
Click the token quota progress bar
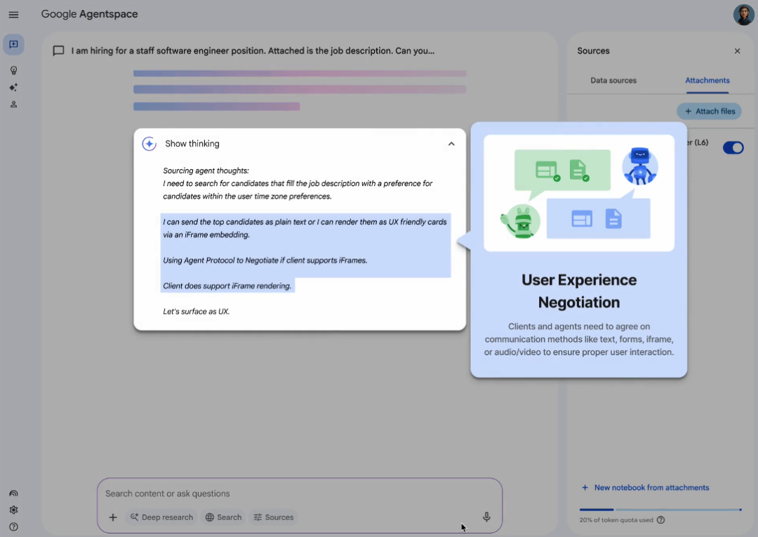click(x=660, y=510)
